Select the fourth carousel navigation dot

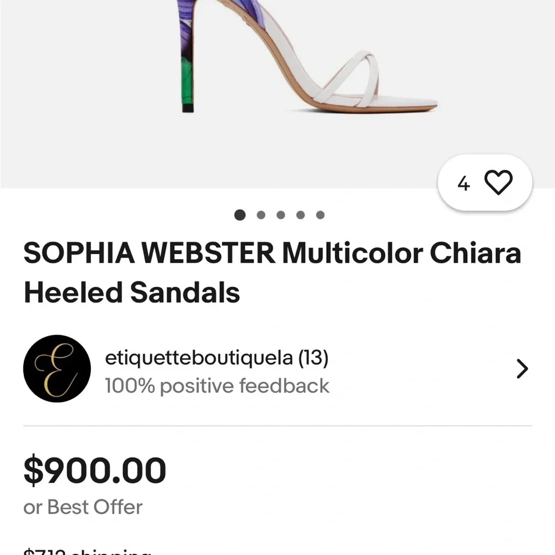pos(300,215)
